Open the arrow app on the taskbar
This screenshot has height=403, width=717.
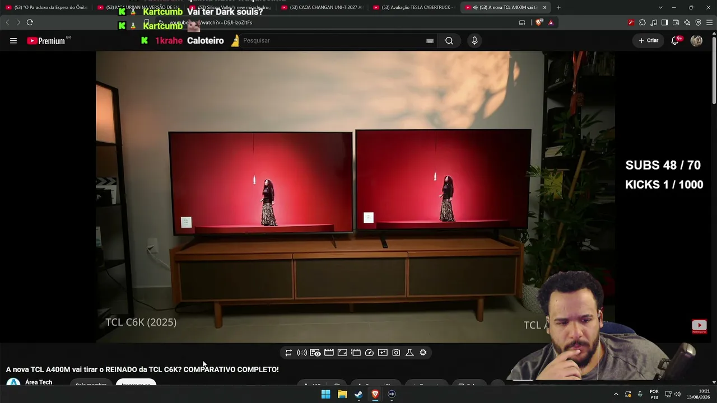(392, 394)
